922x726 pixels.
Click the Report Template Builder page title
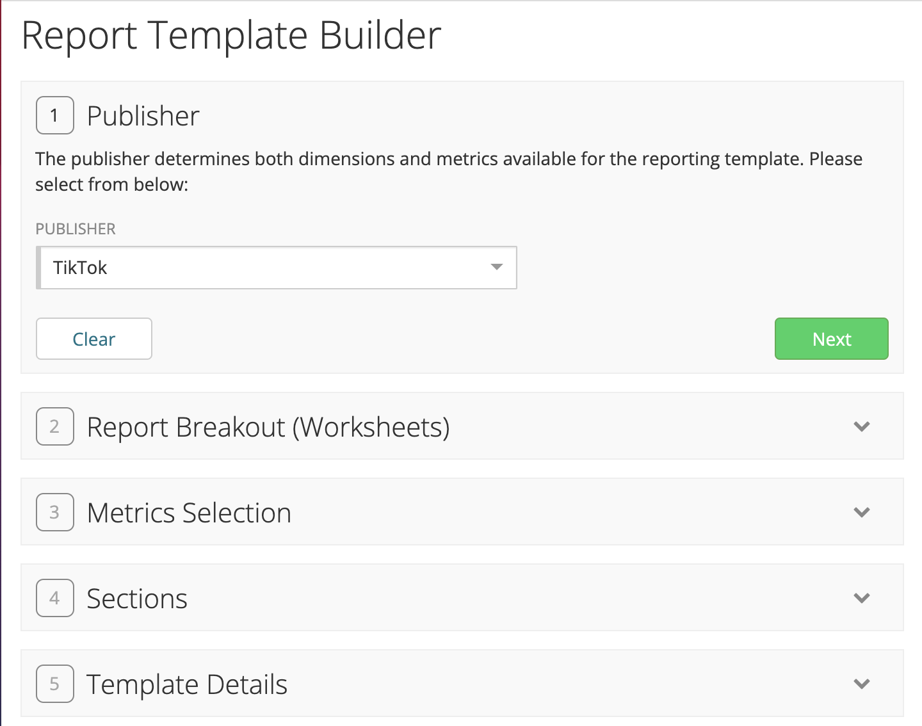231,35
